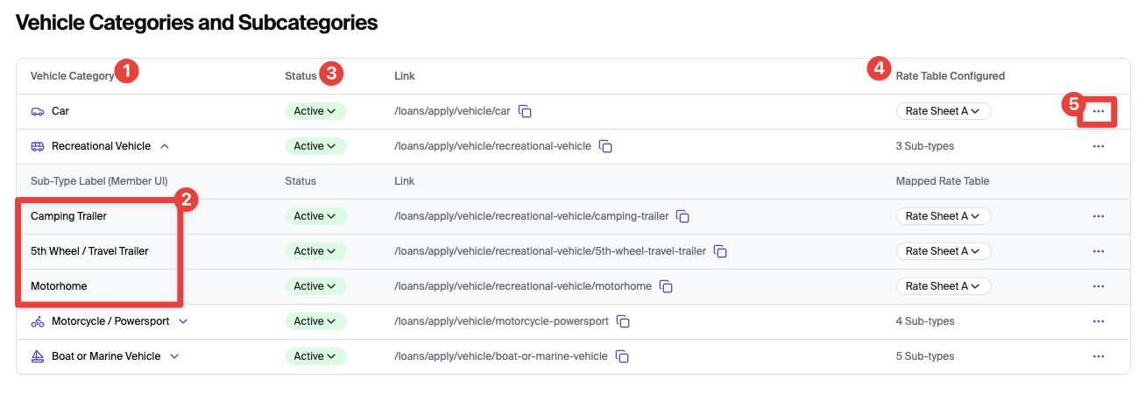Open Motorcycle / Powersport status dropdown
1145x394 pixels.
click(315, 321)
